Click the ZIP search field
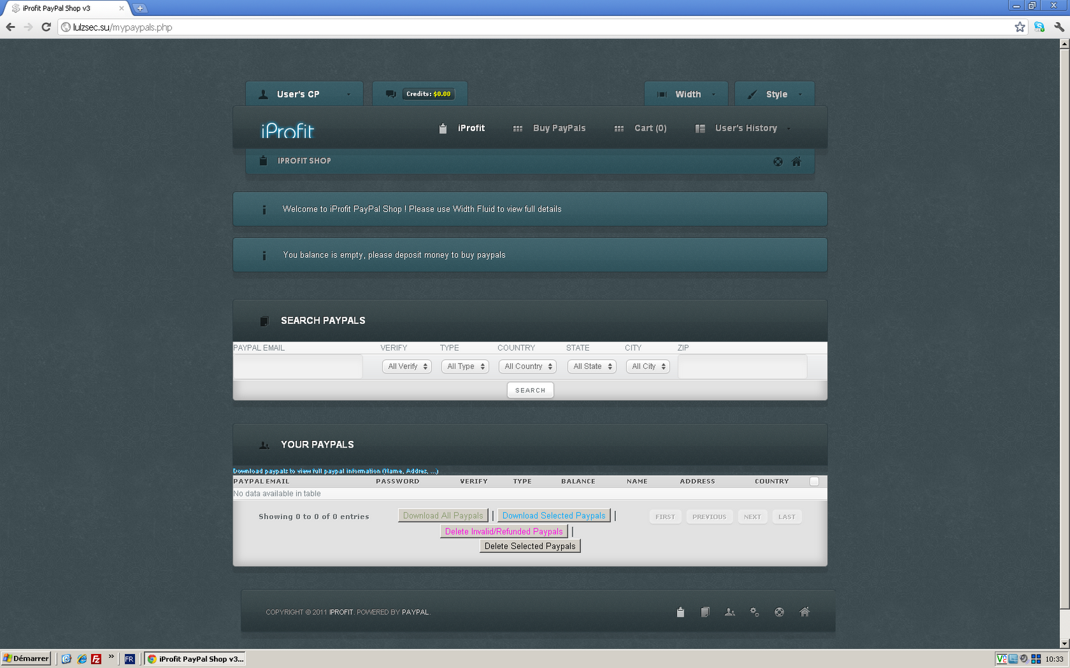 (x=742, y=367)
